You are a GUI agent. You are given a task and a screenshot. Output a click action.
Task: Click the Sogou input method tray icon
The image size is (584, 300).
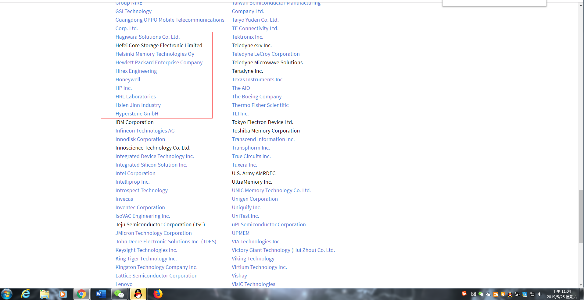click(464, 294)
